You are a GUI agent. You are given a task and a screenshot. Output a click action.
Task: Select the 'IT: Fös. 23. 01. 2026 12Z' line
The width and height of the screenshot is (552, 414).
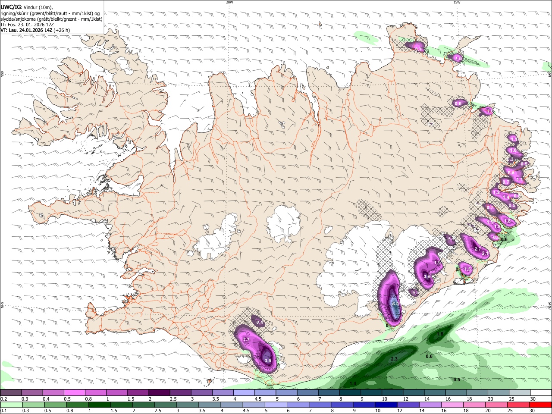click(27, 25)
